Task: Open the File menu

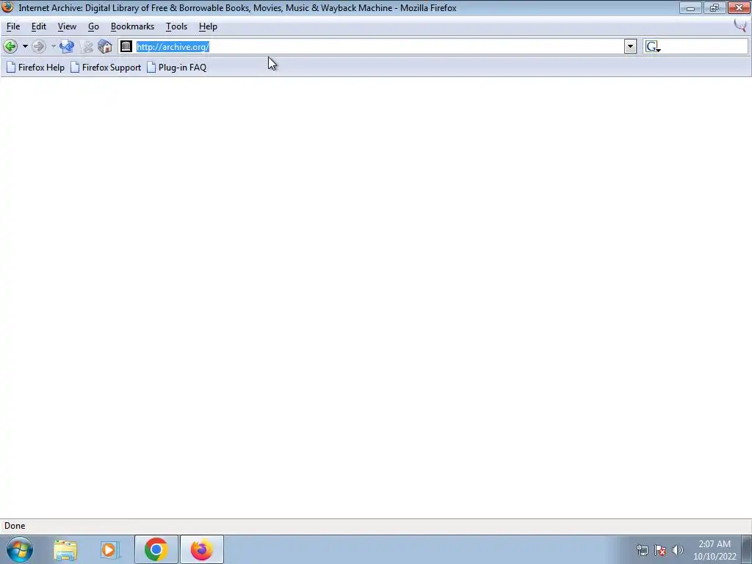Action: (x=13, y=26)
